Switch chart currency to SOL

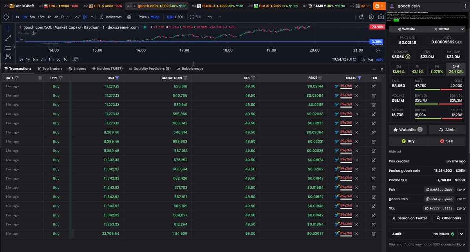click(181, 17)
